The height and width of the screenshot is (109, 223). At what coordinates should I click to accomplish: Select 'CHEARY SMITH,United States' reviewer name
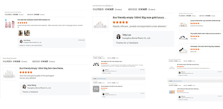click(x=186, y=14)
